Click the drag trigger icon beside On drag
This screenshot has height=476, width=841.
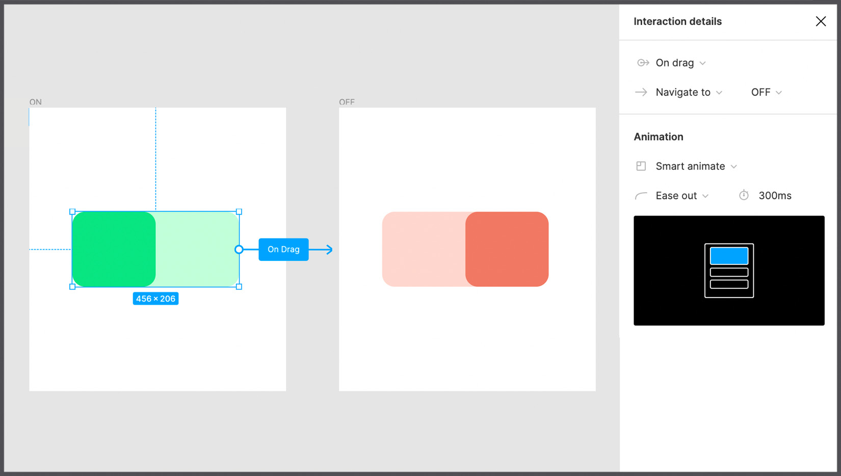point(643,62)
